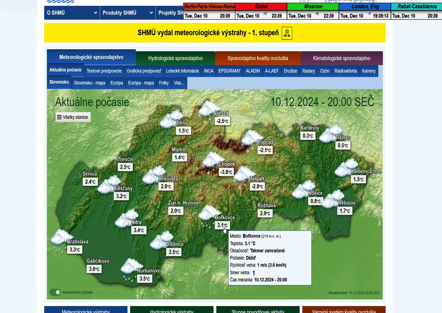442x313 pixels.
Task: Click the cloud icon at Košice
Action: [x=303, y=189]
